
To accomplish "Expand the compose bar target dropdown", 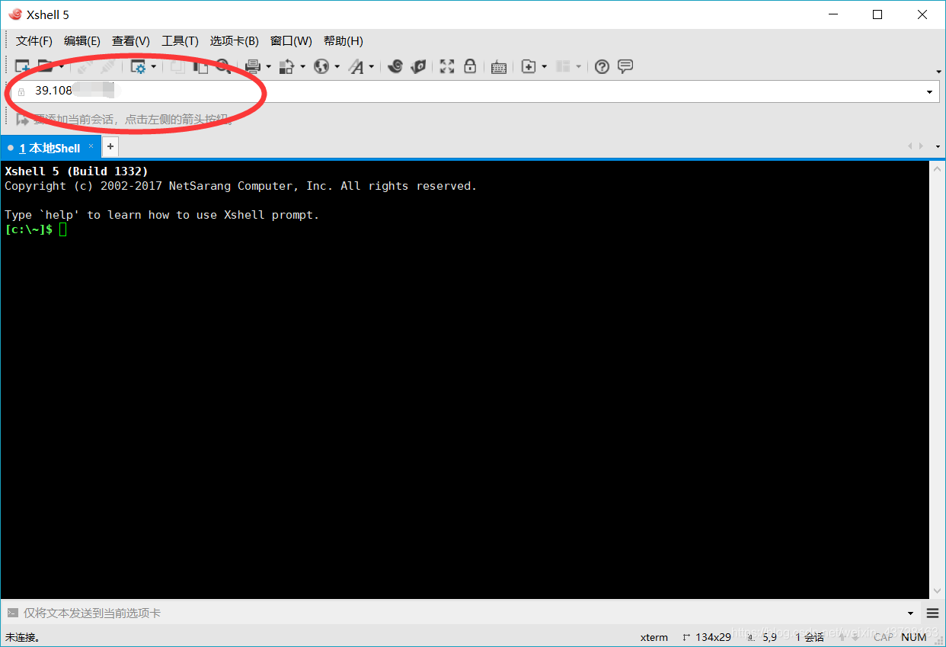I will (911, 613).
